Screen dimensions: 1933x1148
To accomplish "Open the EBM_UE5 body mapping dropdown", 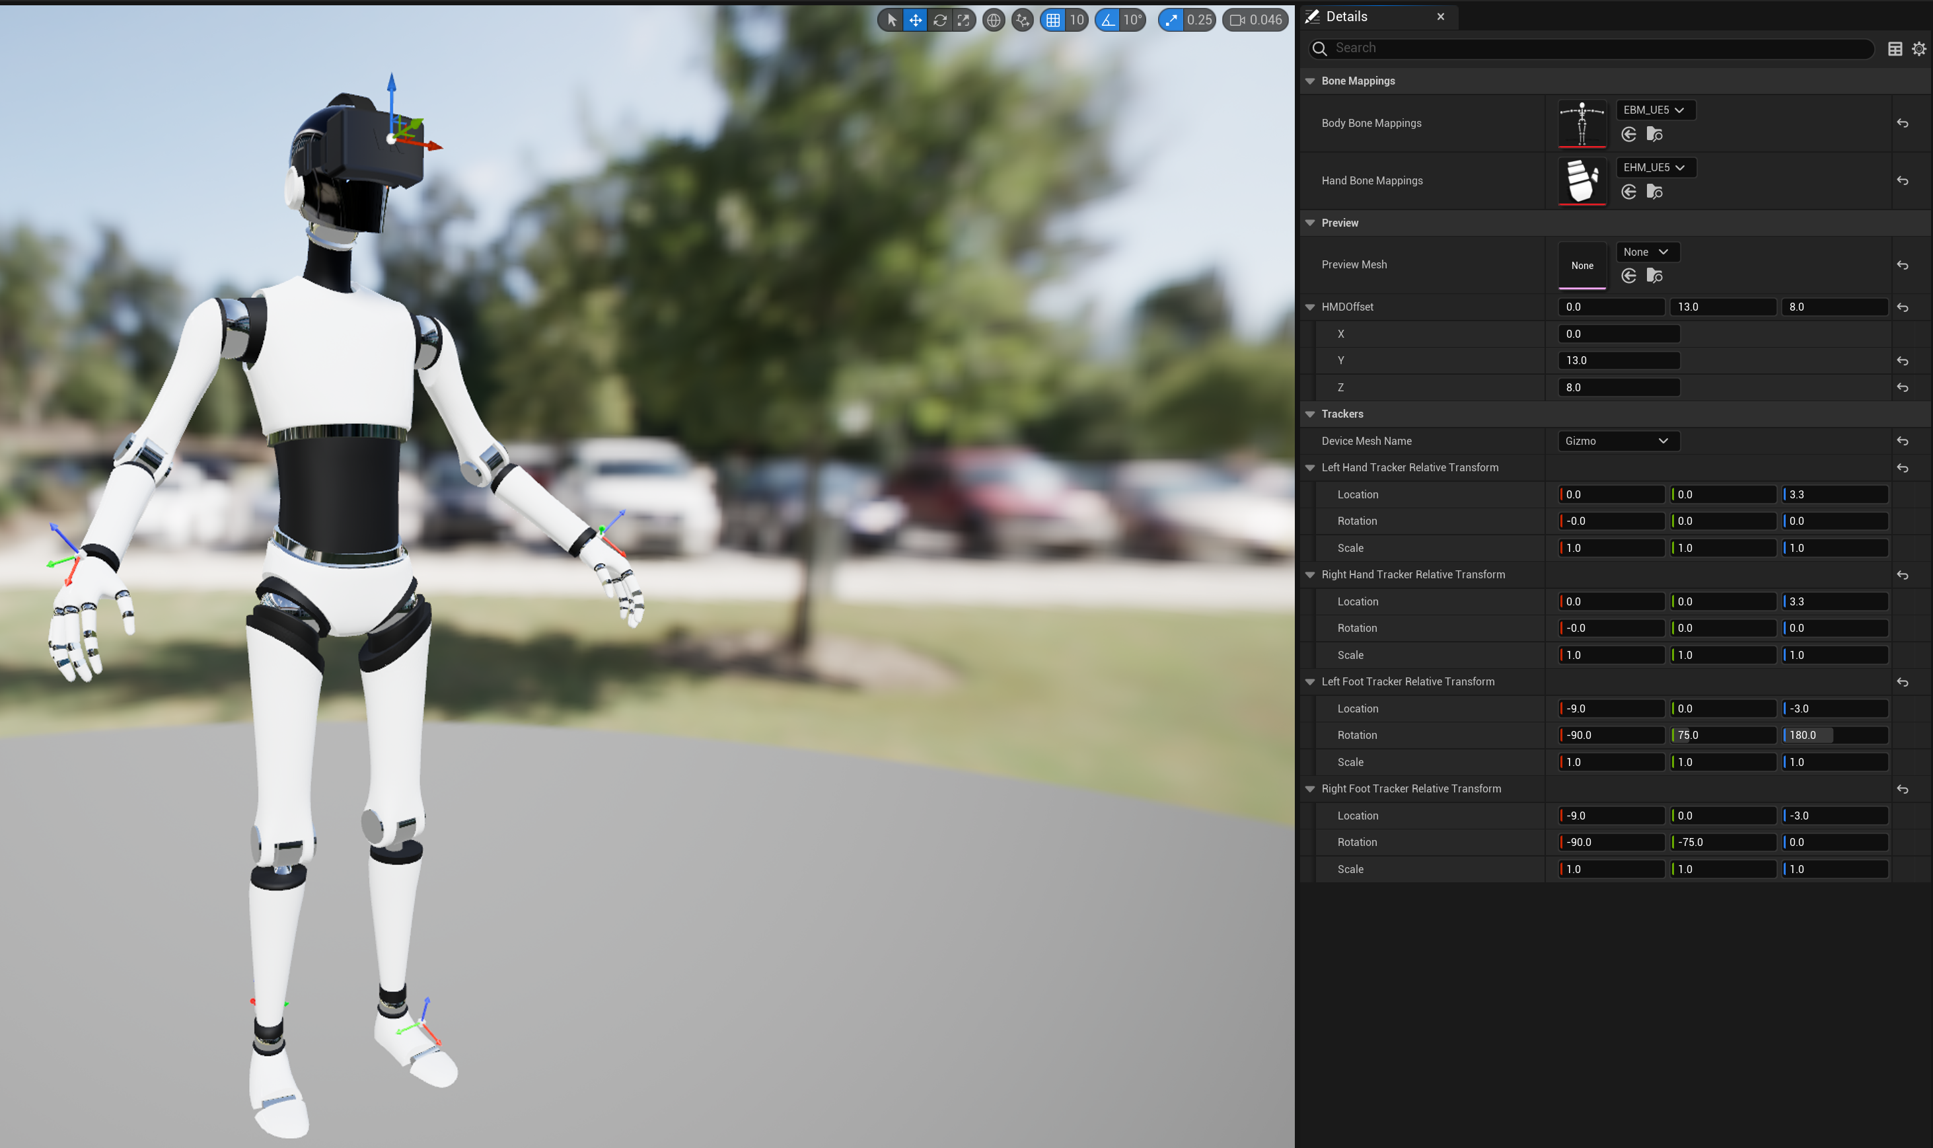I will (1655, 110).
